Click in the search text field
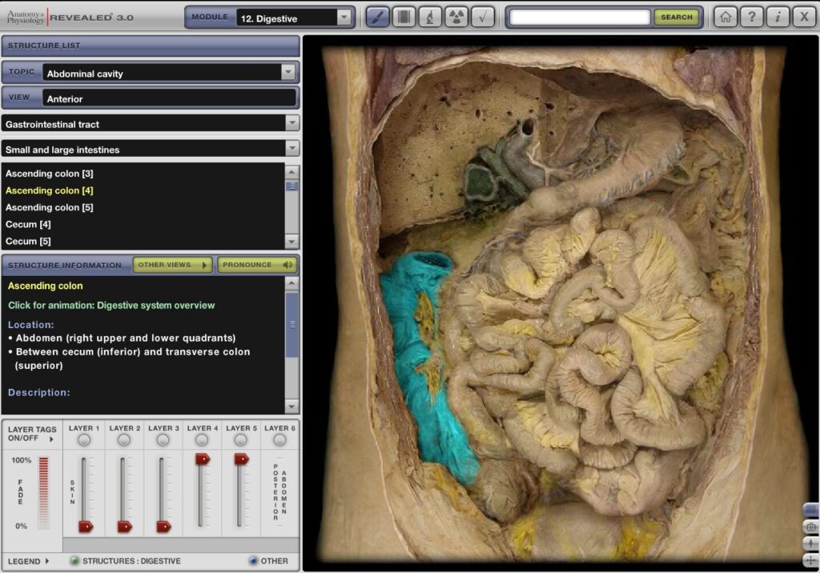This screenshot has height=573, width=820. click(580, 17)
